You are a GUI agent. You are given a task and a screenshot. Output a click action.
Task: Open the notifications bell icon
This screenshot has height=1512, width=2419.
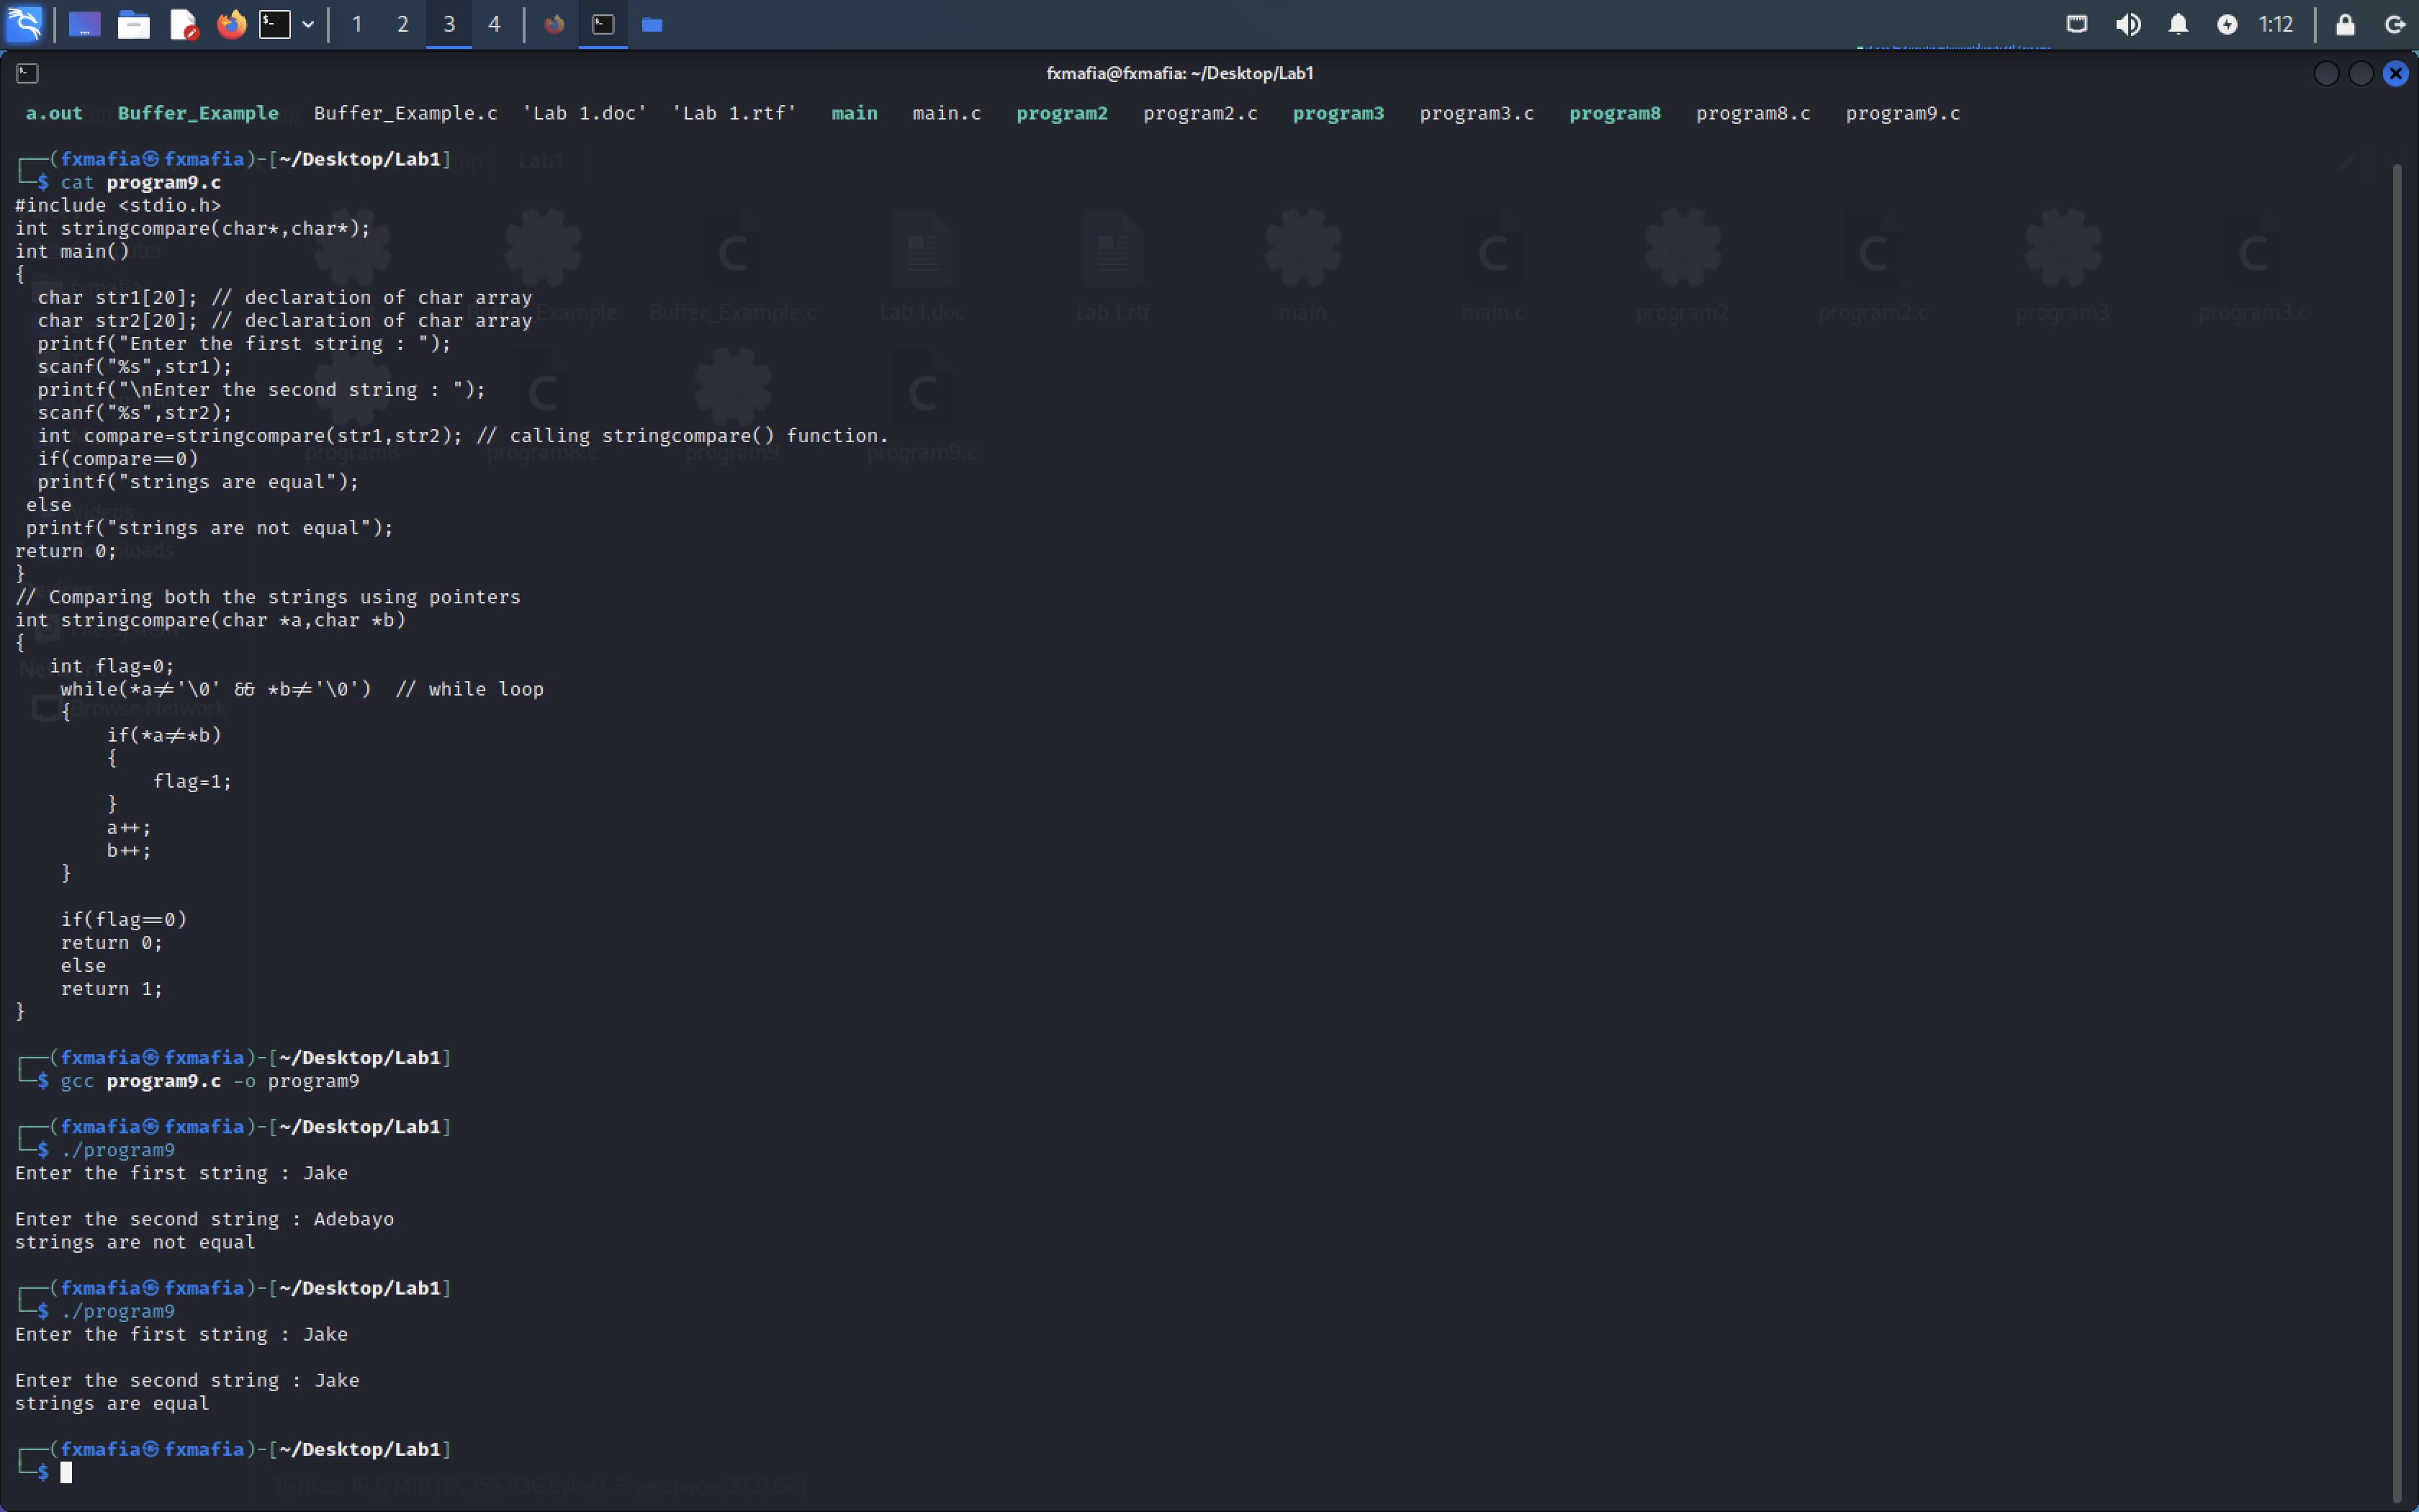[2178, 24]
